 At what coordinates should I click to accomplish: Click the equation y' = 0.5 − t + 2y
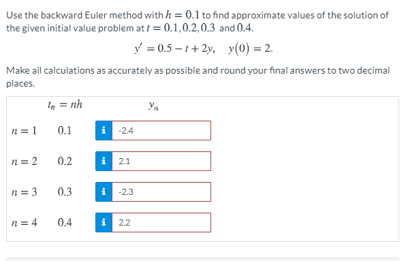tap(174, 48)
